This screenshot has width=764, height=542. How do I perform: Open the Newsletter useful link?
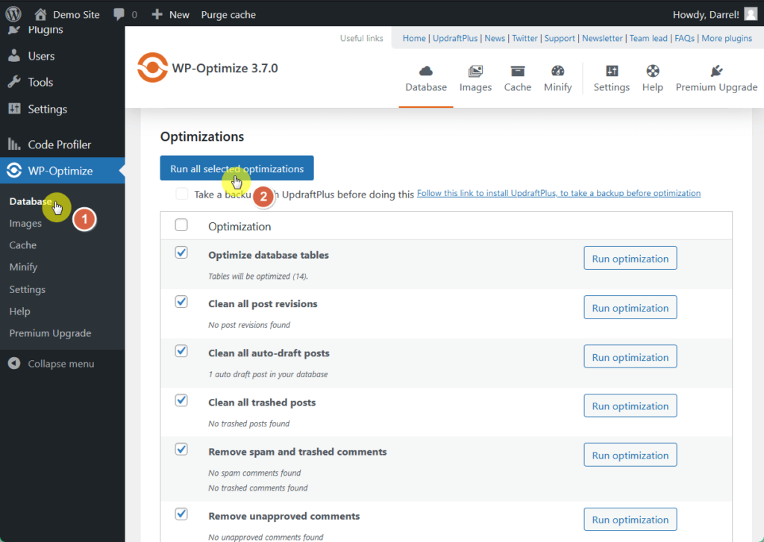[602, 38]
